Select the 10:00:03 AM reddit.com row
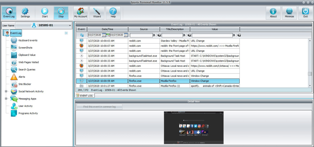This screenshot has height=147, width=314. coord(158,41)
